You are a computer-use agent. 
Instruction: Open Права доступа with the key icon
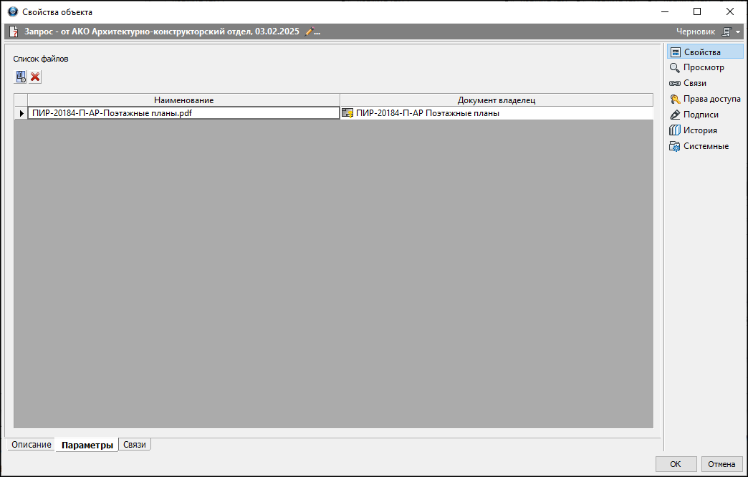[x=705, y=100]
